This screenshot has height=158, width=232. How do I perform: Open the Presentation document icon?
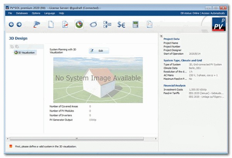point(149,24)
